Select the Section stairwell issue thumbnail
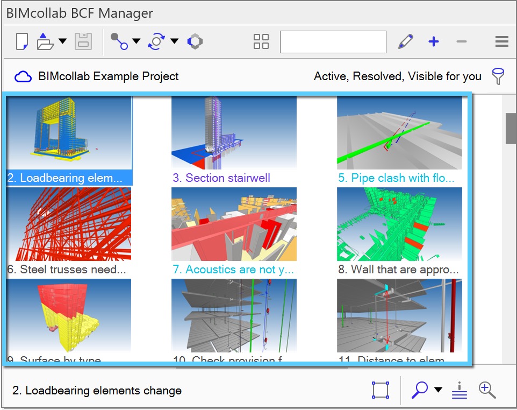Viewport: 517px width, 410px height. click(234, 133)
